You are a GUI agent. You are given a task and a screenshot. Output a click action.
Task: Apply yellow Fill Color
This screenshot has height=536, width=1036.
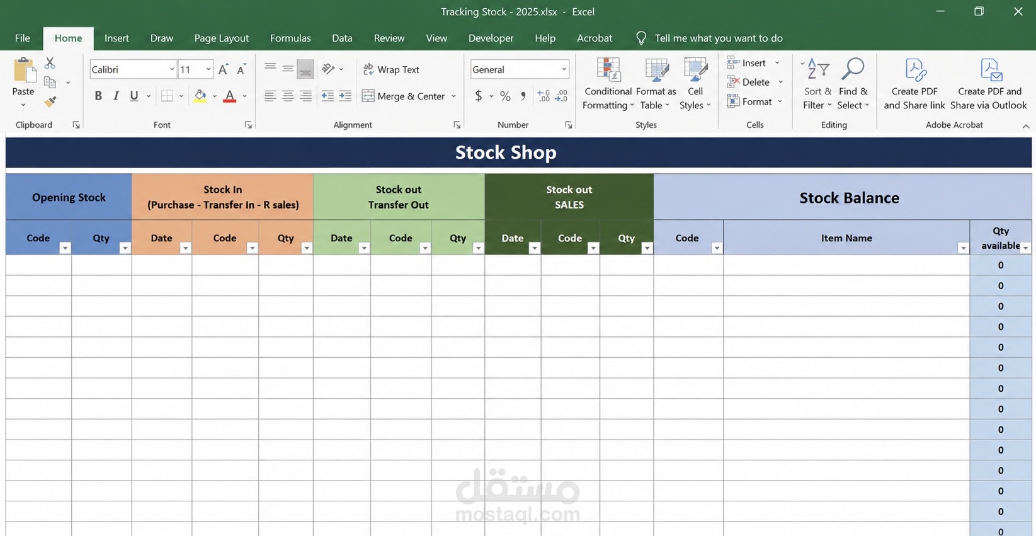point(200,96)
